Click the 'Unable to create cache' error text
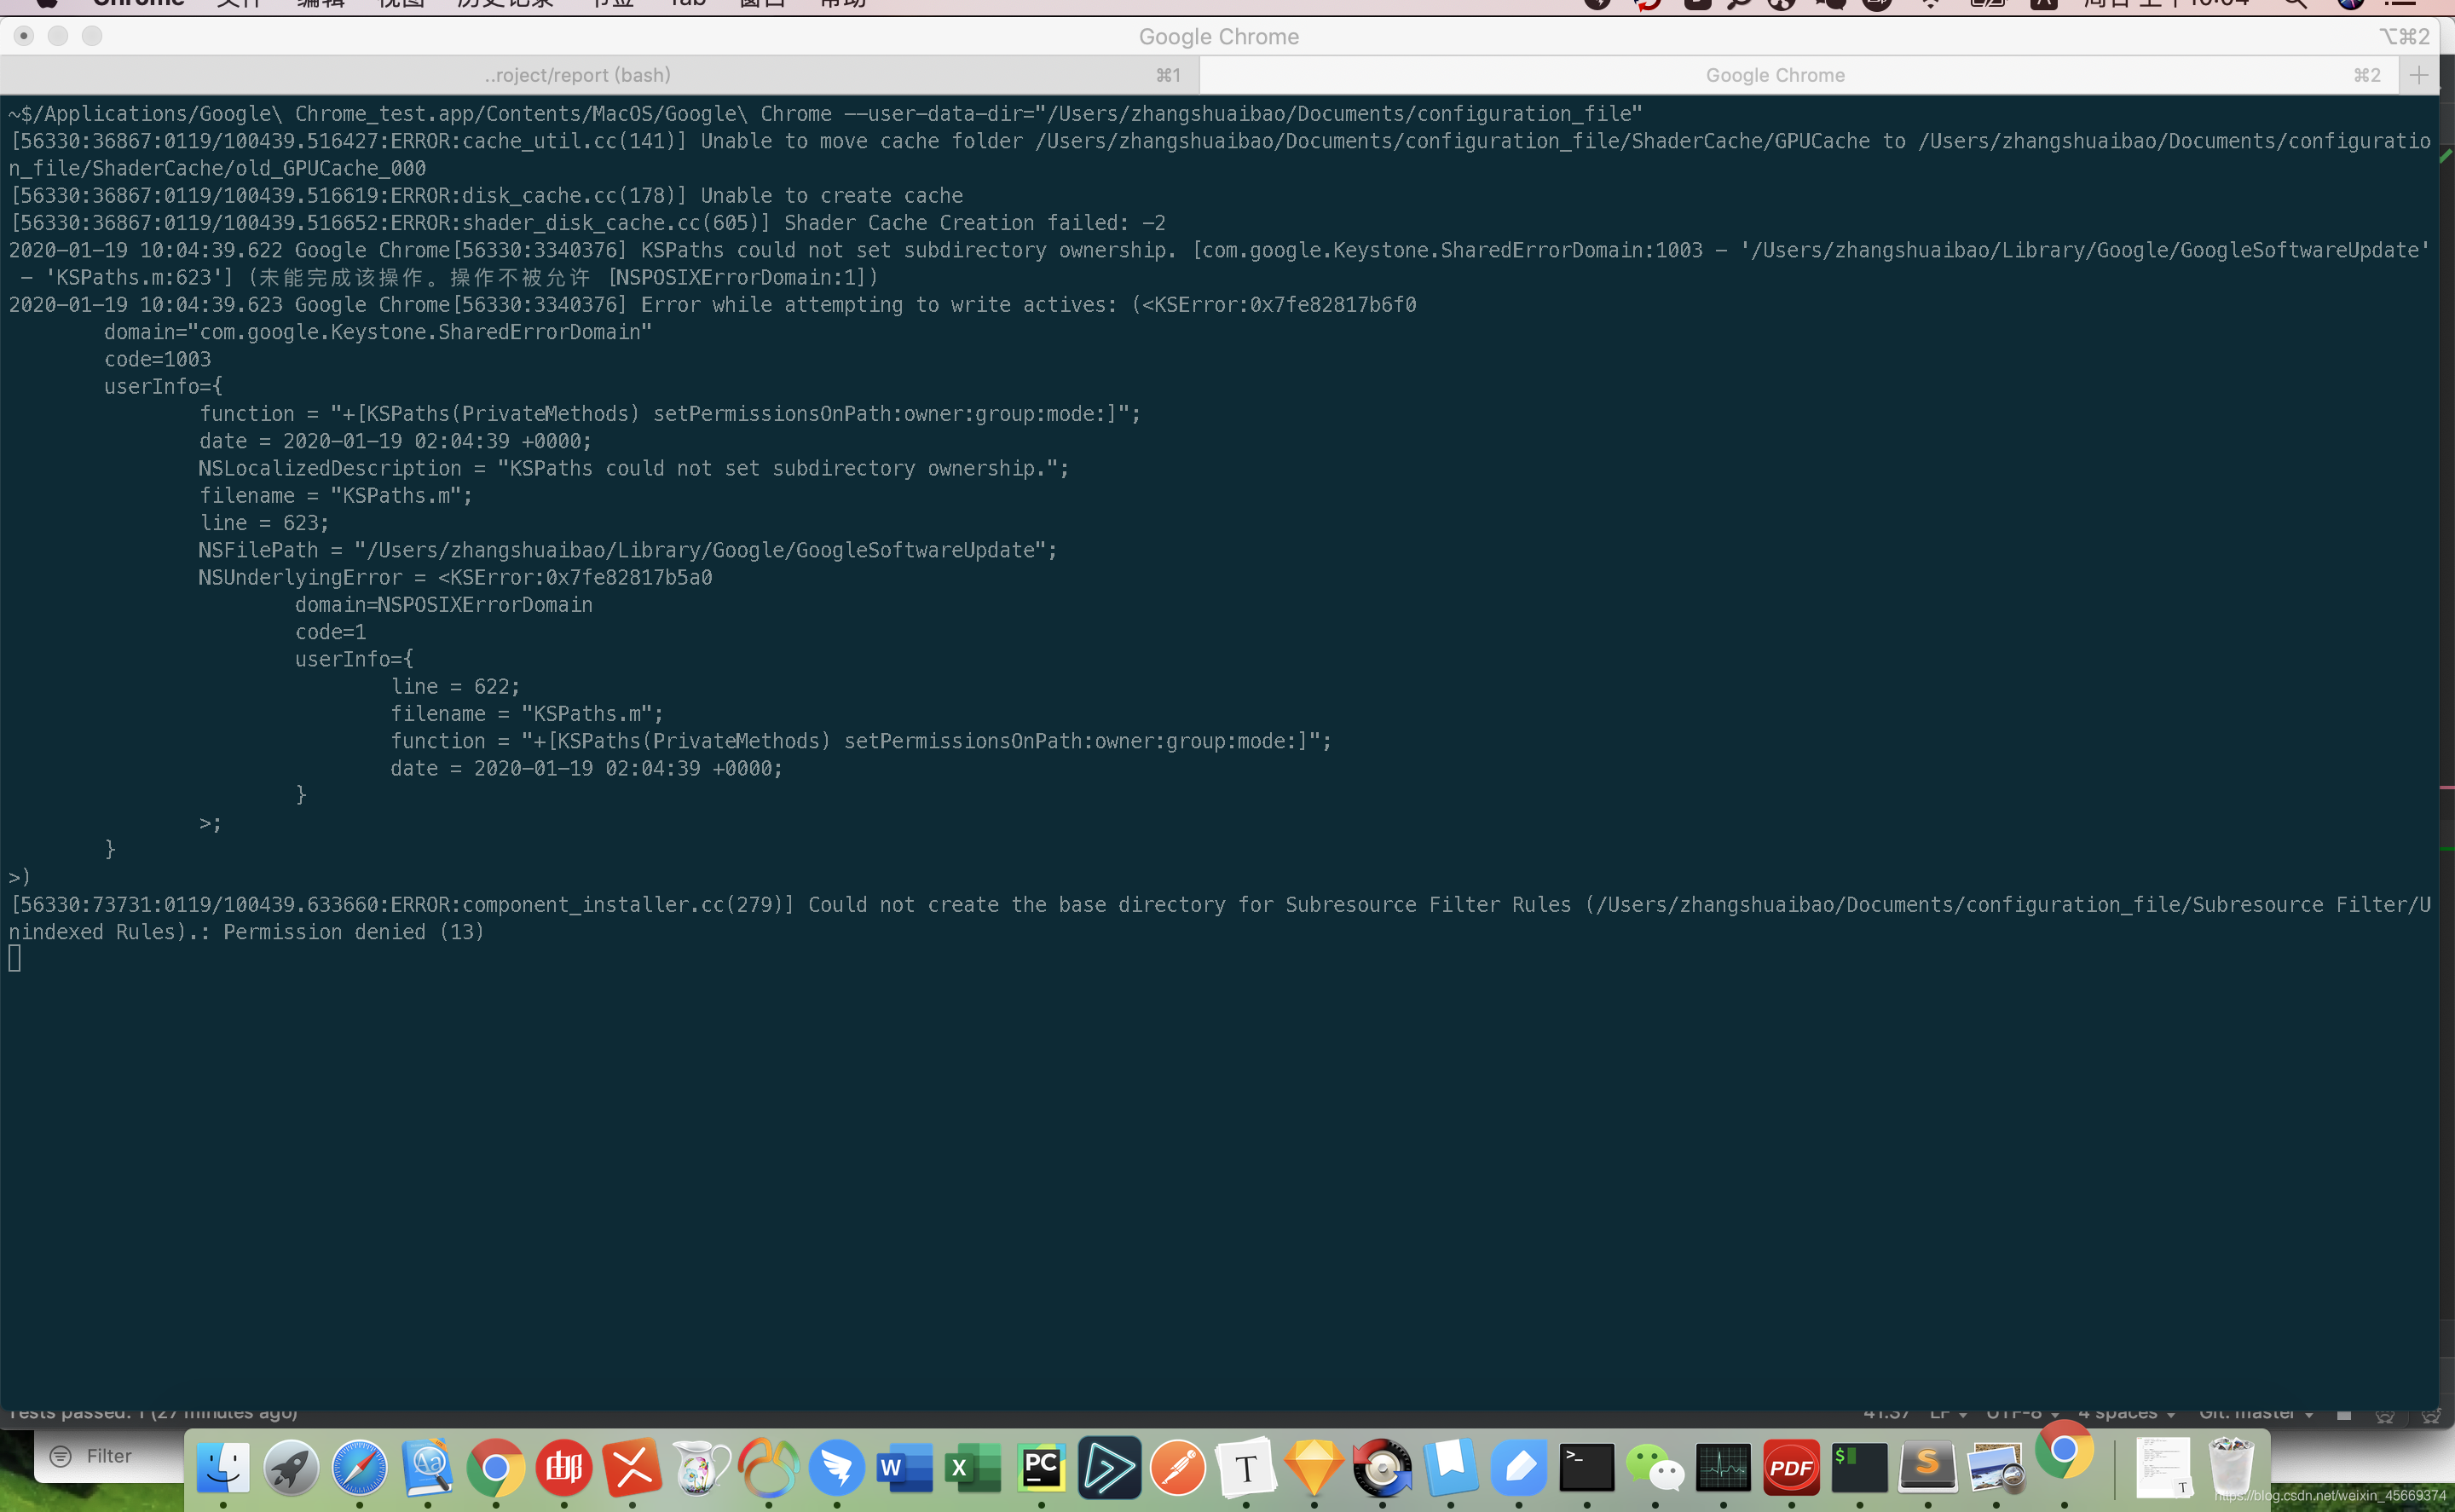This screenshot has height=1512, width=2455. 832,196
